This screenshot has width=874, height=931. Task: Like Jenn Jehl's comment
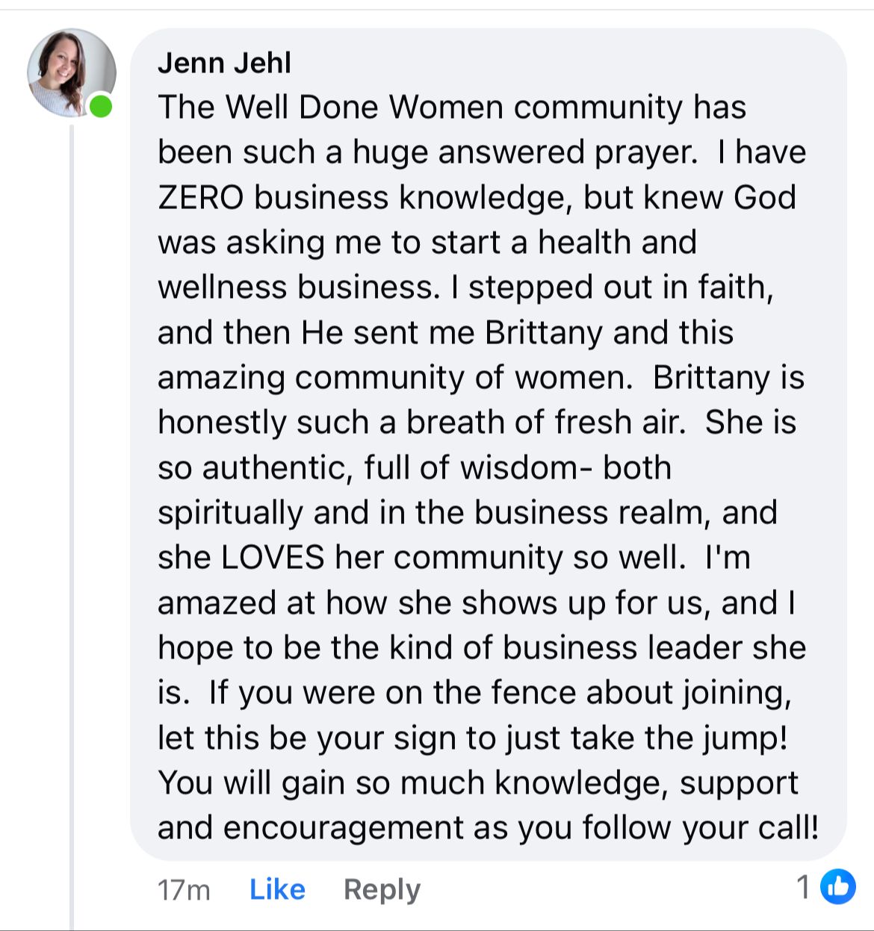pyautogui.click(x=277, y=889)
